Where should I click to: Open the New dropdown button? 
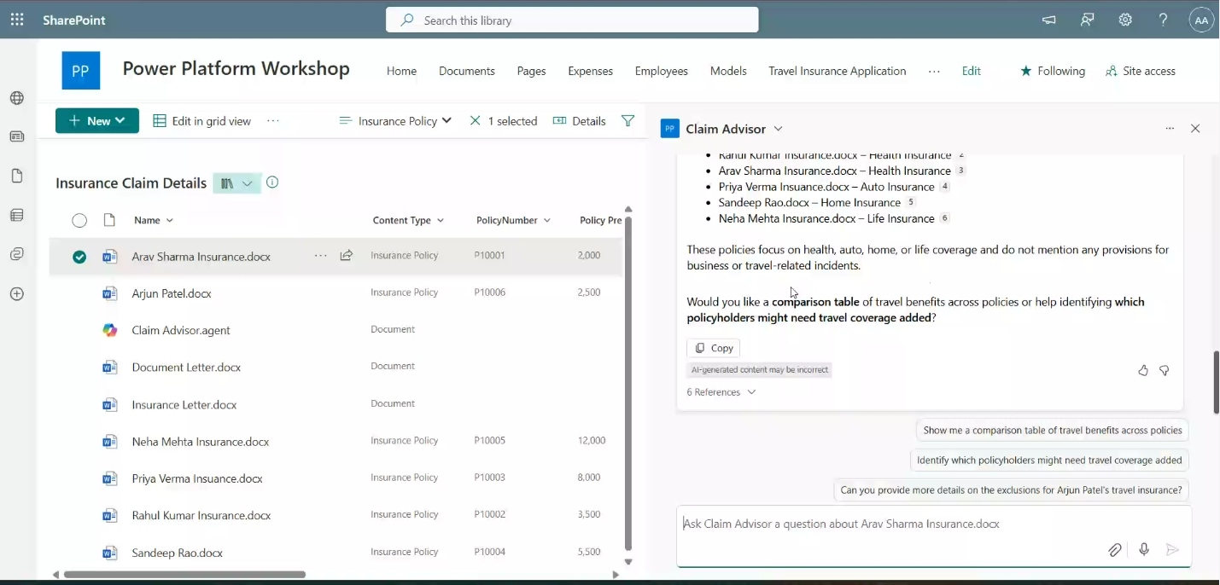coord(97,121)
